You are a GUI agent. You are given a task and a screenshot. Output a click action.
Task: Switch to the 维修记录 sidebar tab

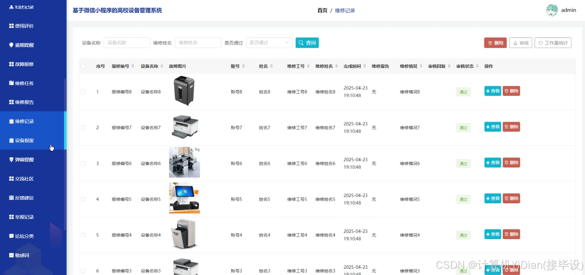23,121
